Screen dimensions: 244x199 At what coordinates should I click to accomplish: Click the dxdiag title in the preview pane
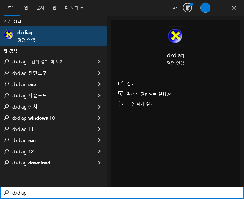tap(176, 55)
